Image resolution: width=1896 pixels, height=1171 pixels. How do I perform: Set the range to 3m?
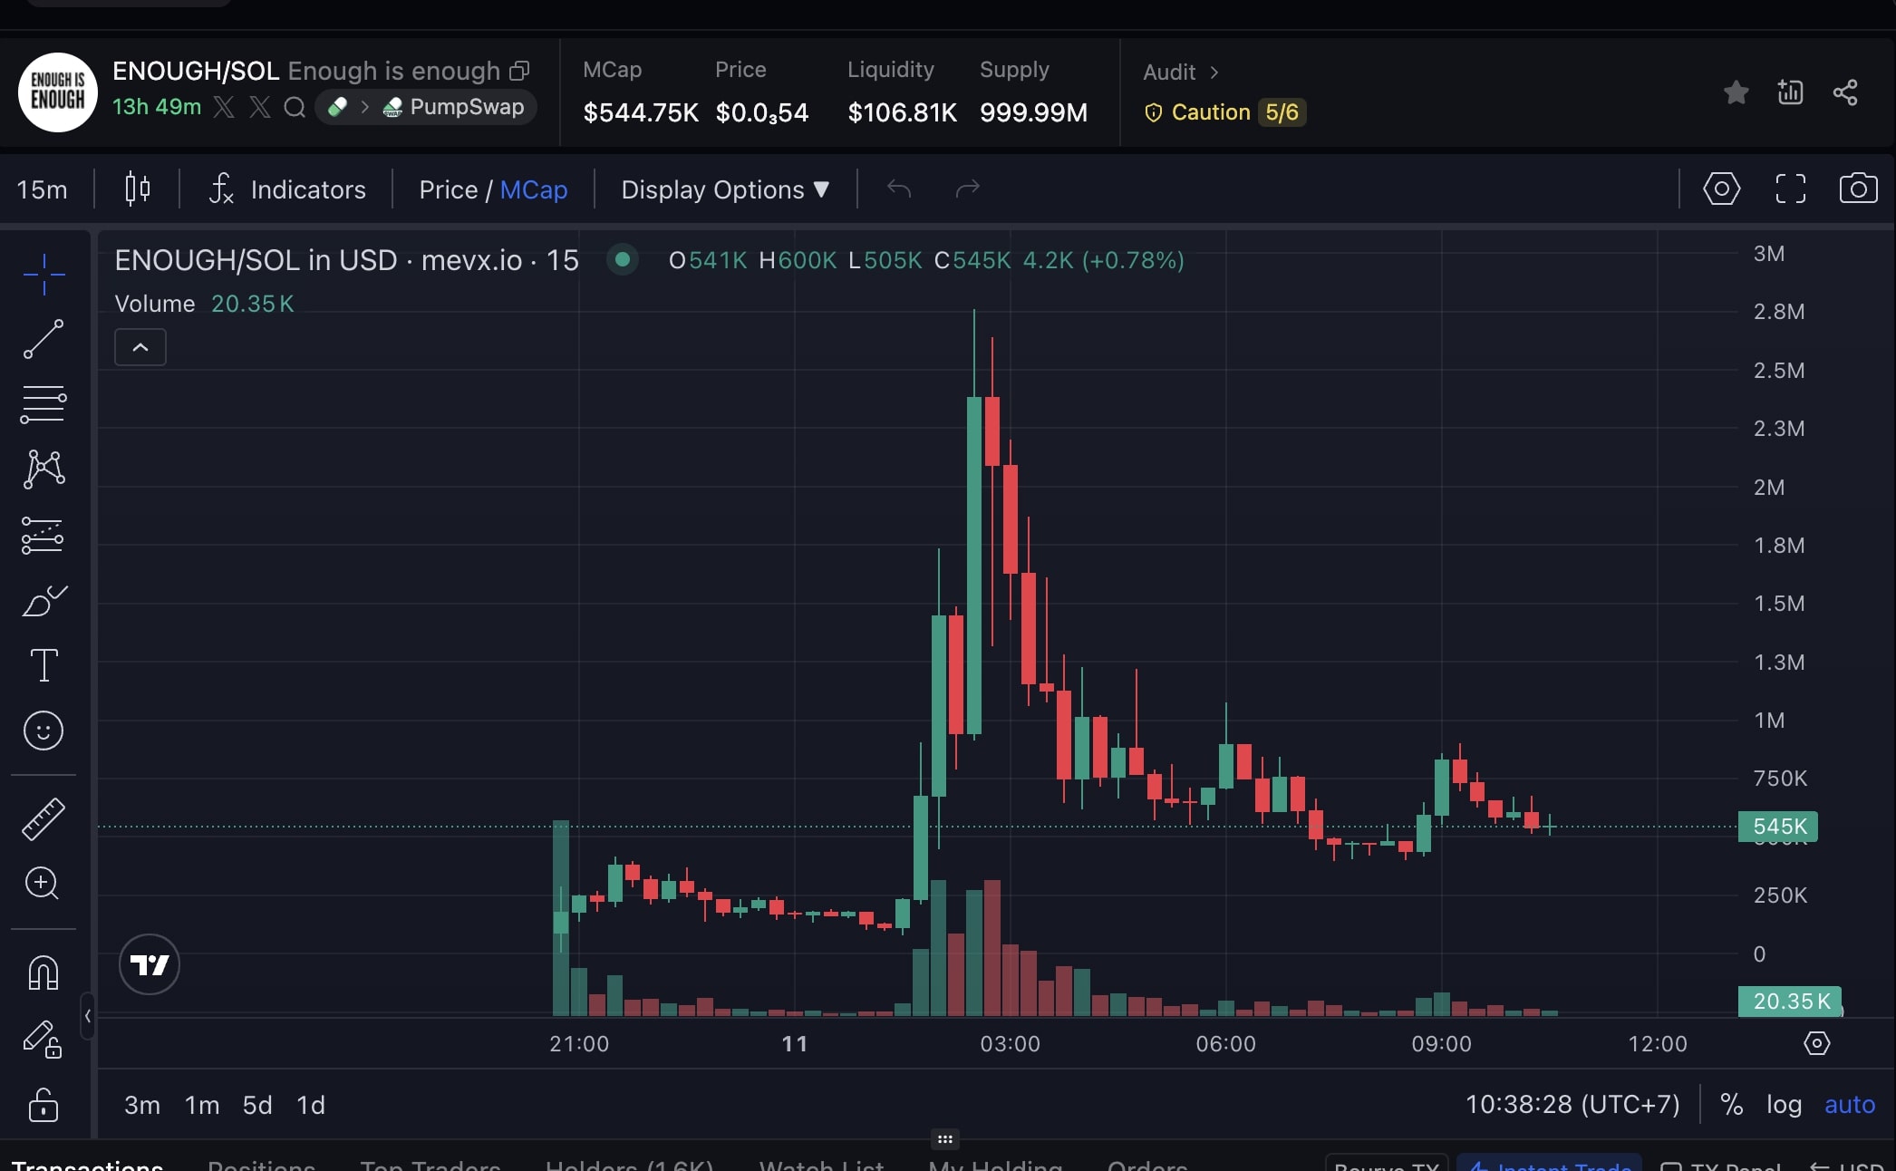[142, 1105]
